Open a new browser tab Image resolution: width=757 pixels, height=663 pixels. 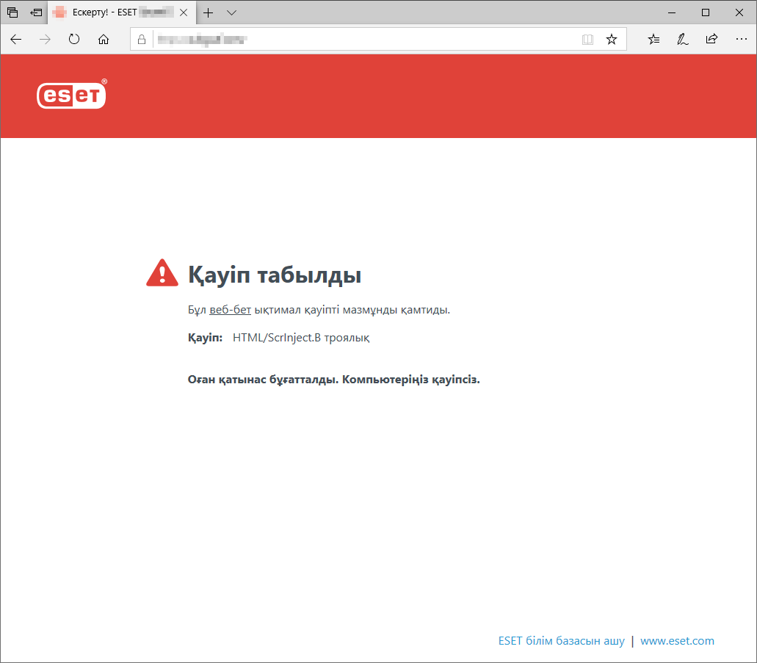(210, 12)
